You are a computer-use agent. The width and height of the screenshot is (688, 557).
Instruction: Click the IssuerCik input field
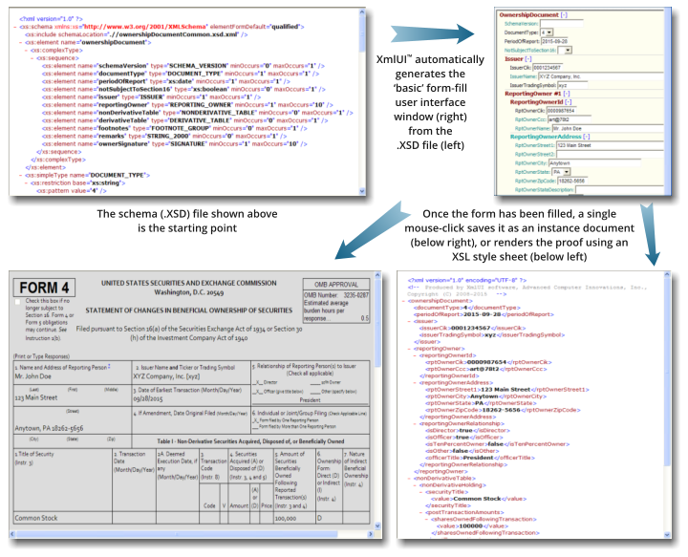[x=548, y=68]
